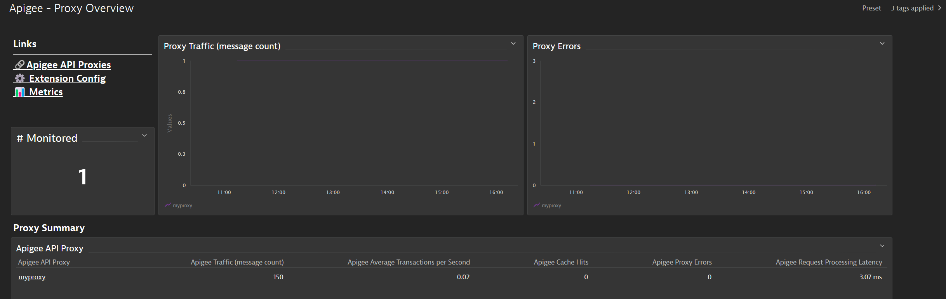The height and width of the screenshot is (299, 946).
Task: Click the Apigee - Proxy Overview dashboard title
Action: pos(71,8)
